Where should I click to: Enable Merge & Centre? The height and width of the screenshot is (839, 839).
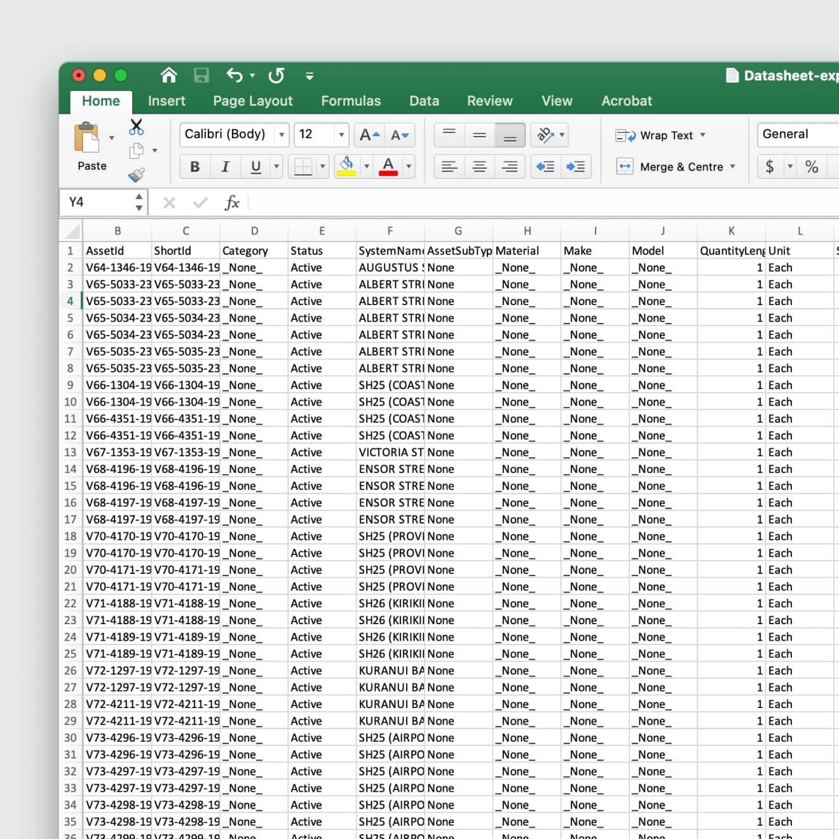click(676, 167)
